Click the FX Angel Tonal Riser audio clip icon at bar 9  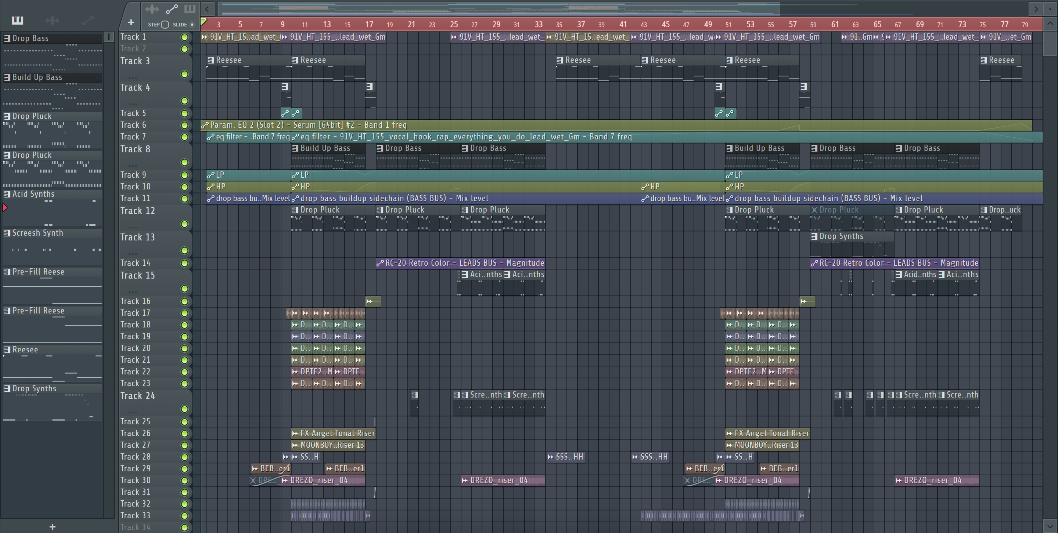coord(295,433)
